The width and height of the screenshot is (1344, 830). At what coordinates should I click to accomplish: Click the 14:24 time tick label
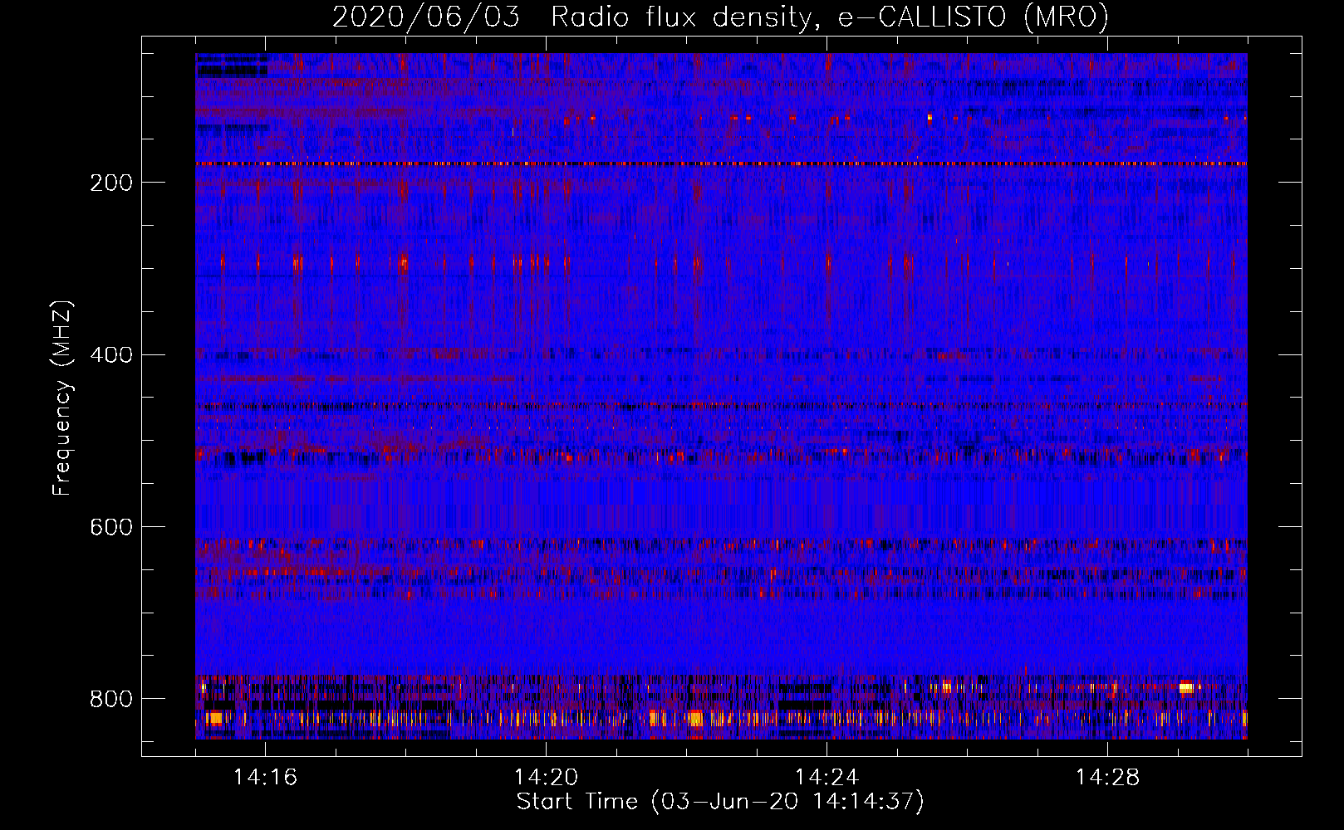827,778
